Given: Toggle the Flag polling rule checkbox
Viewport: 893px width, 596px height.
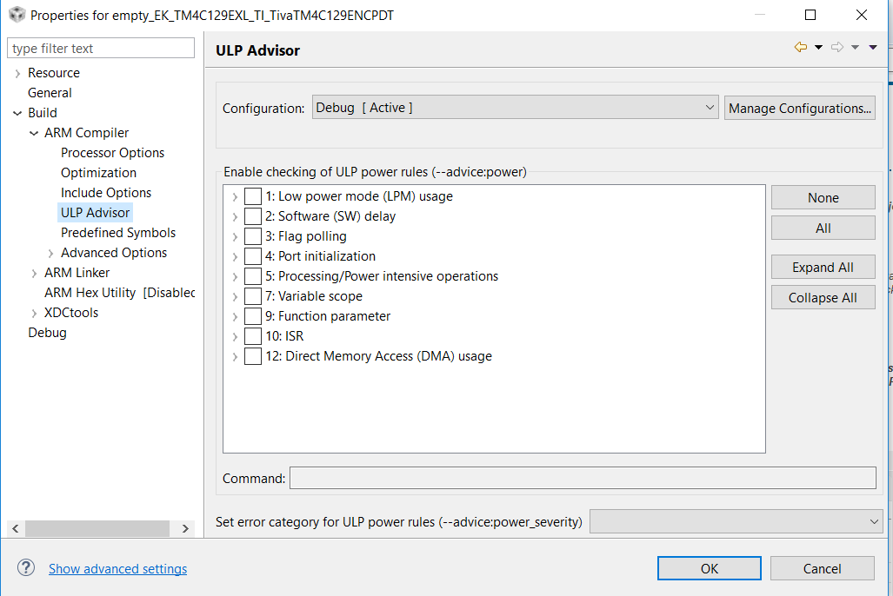Looking at the screenshot, I should tap(253, 236).
